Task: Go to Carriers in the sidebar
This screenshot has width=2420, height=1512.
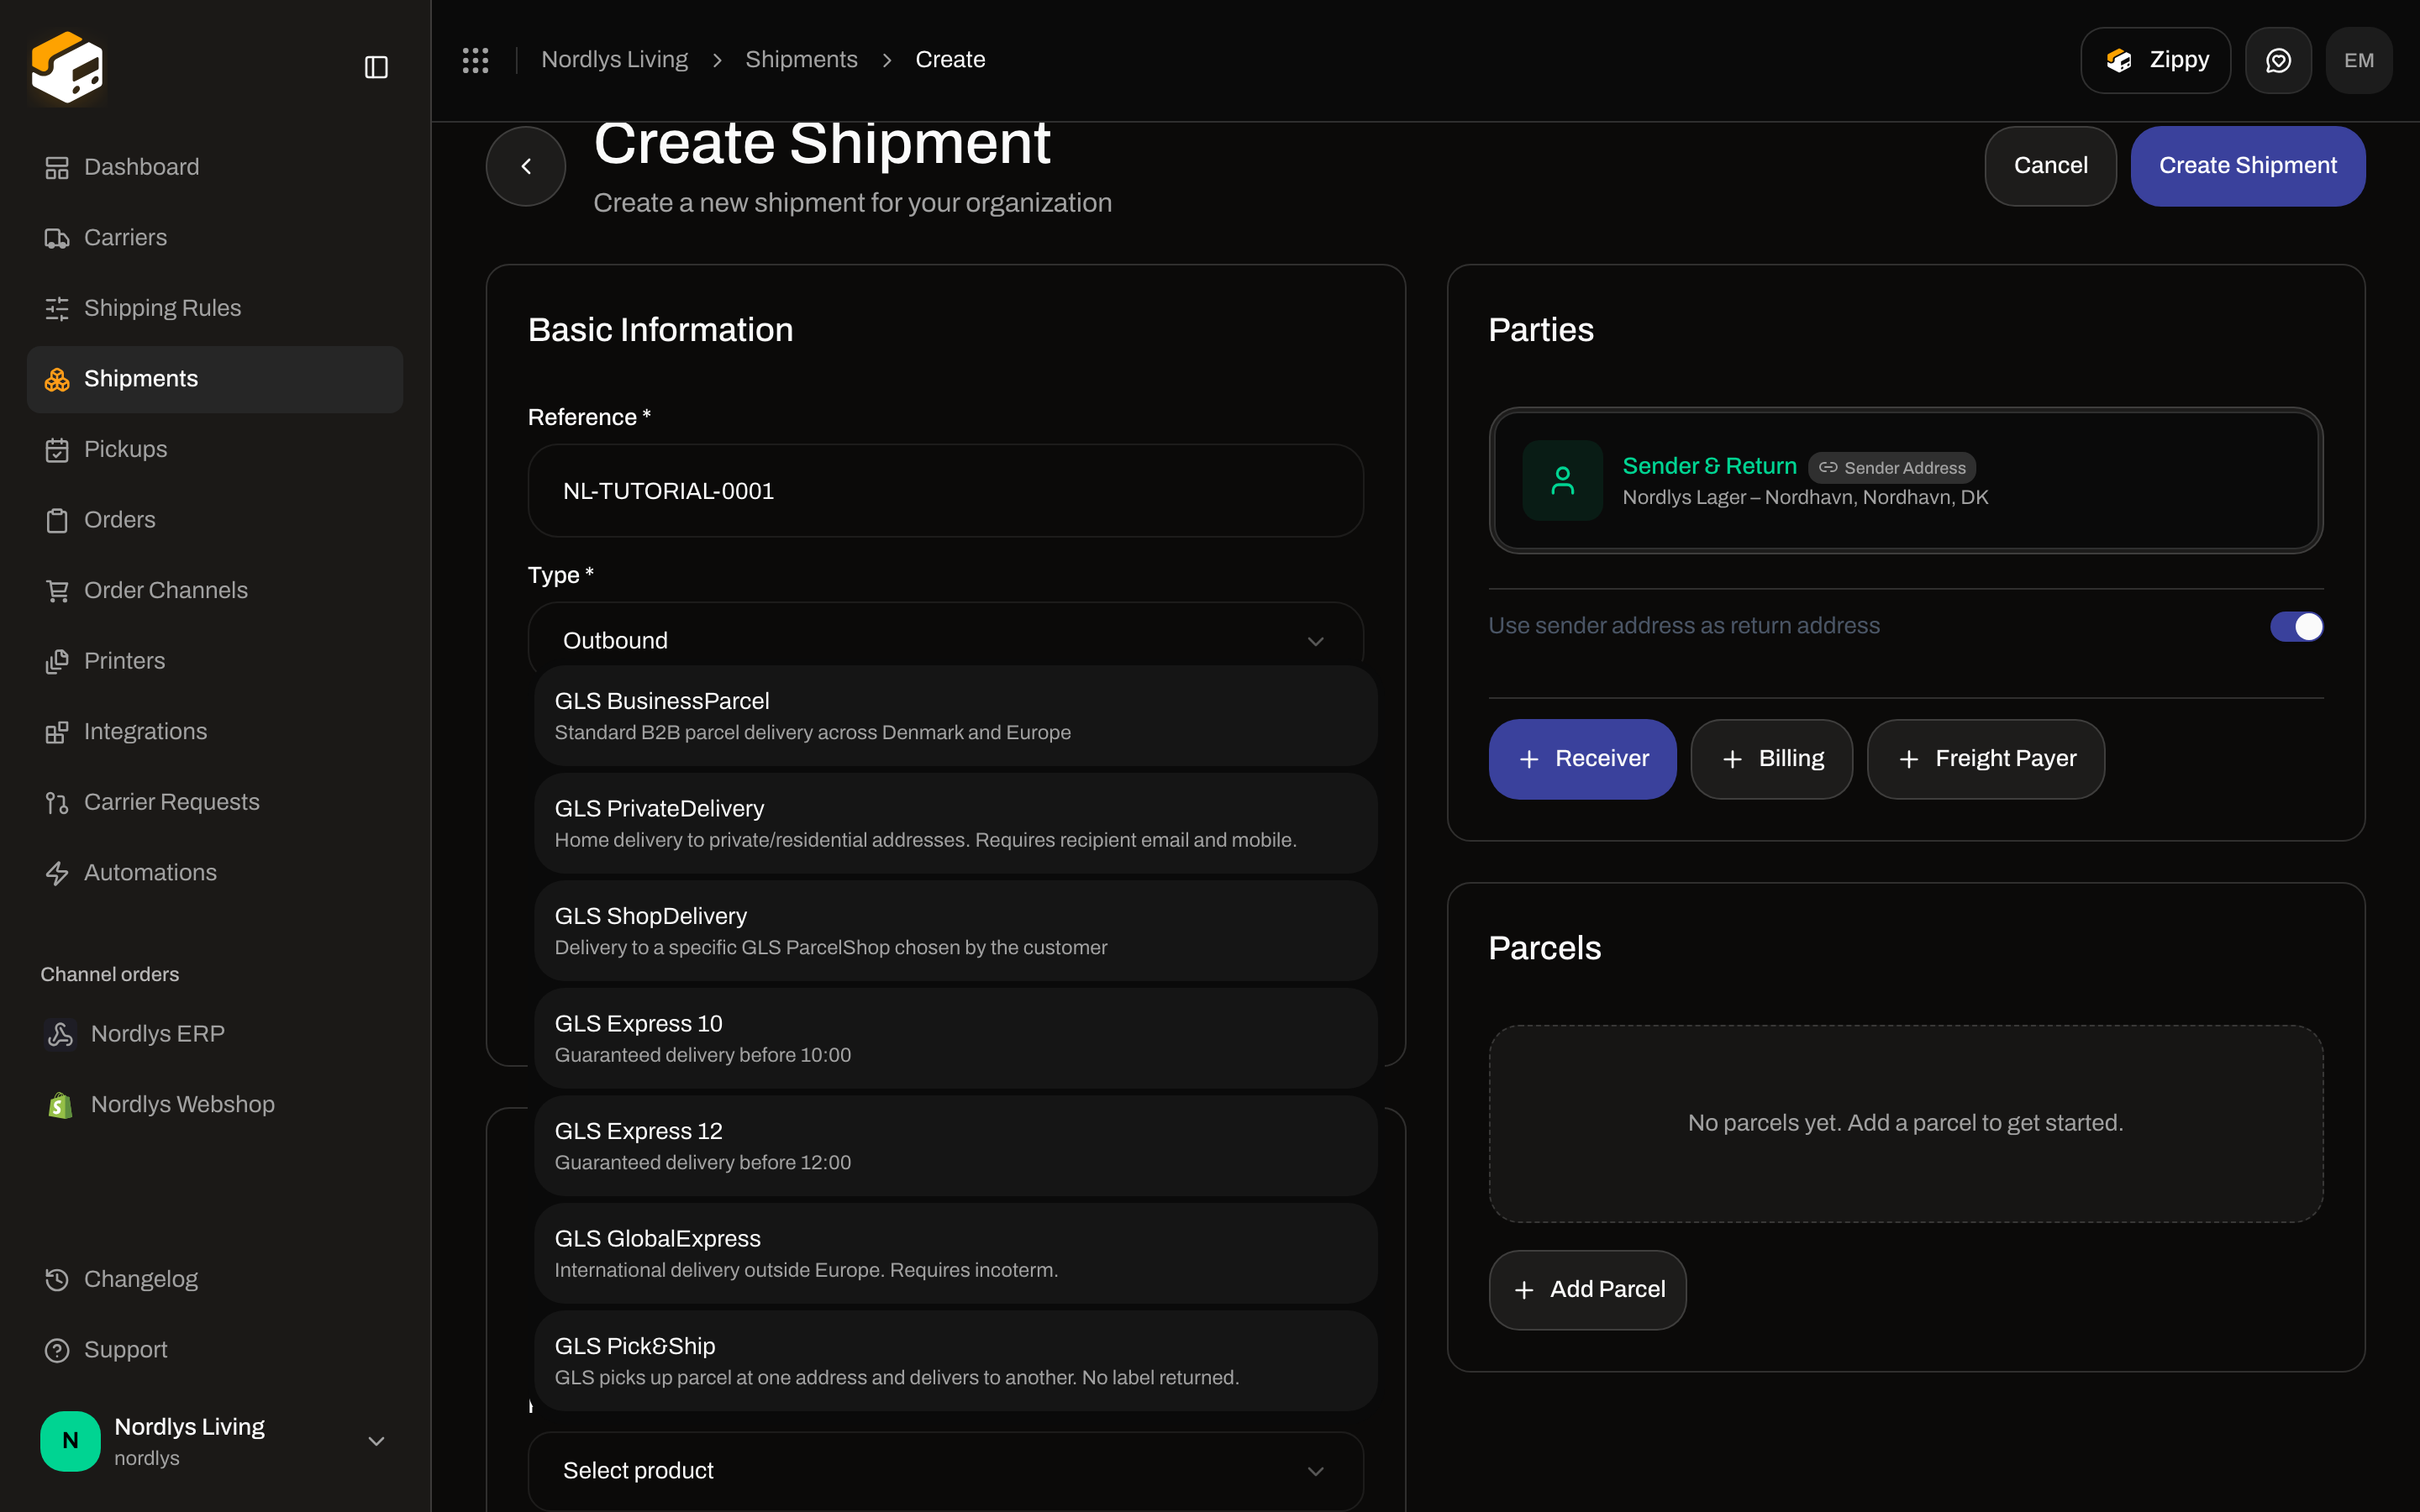Action: pos(215,238)
